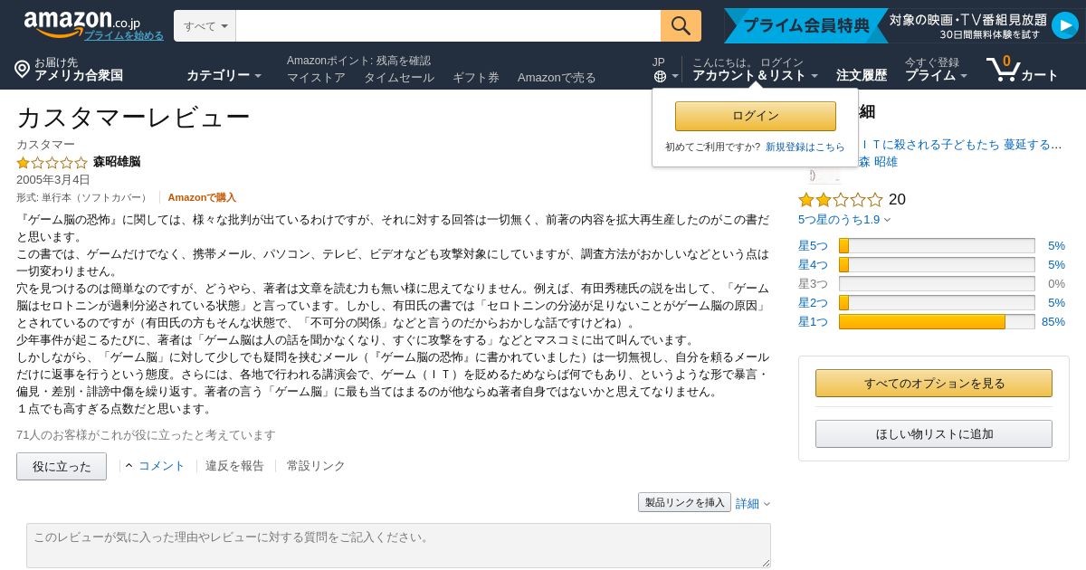Viewport: 1086px width, 570px height.
Task: Expand the プライム menu in header
Action: tap(936, 76)
